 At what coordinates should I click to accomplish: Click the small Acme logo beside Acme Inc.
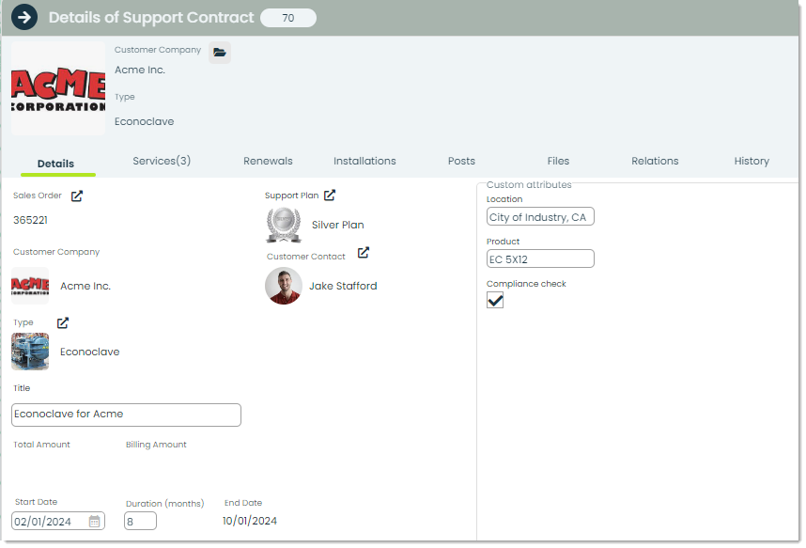point(30,286)
